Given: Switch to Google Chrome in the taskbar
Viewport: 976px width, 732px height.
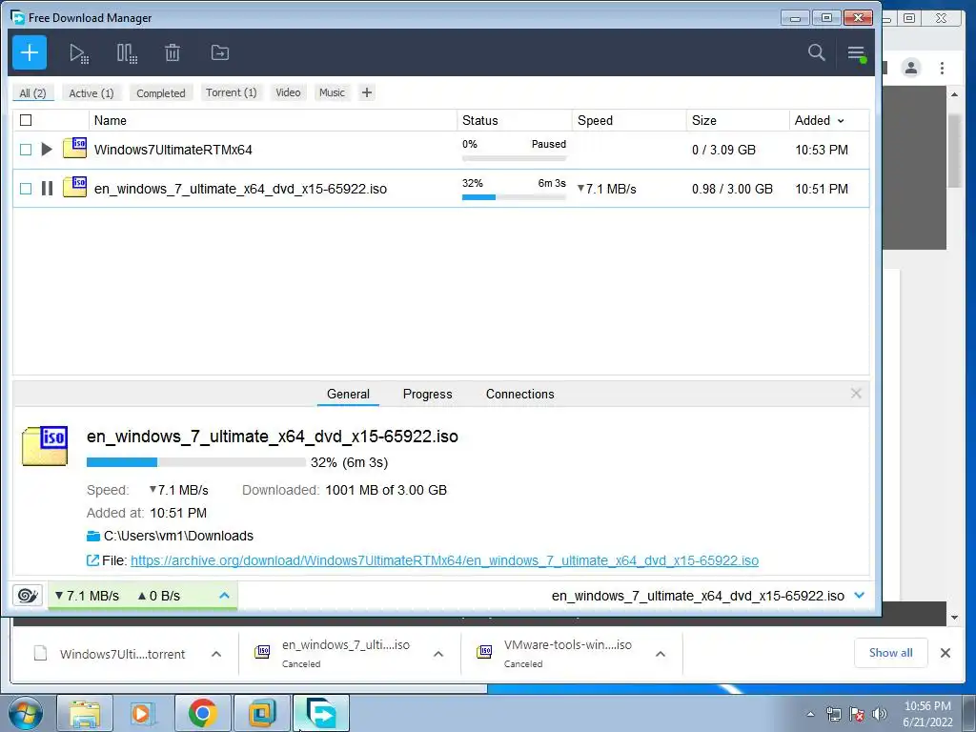Looking at the screenshot, I should 202,713.
